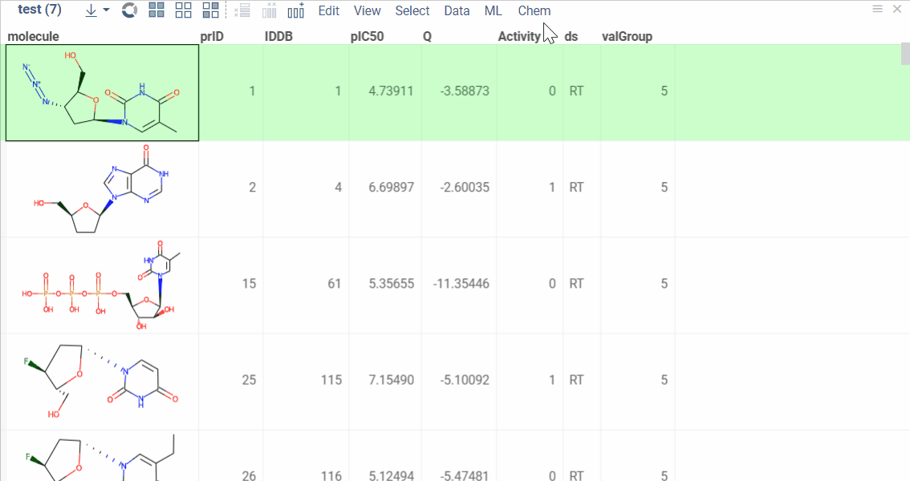Select the triphosphate molecule structure cell
910x481 pixels.
click(102, 285)
